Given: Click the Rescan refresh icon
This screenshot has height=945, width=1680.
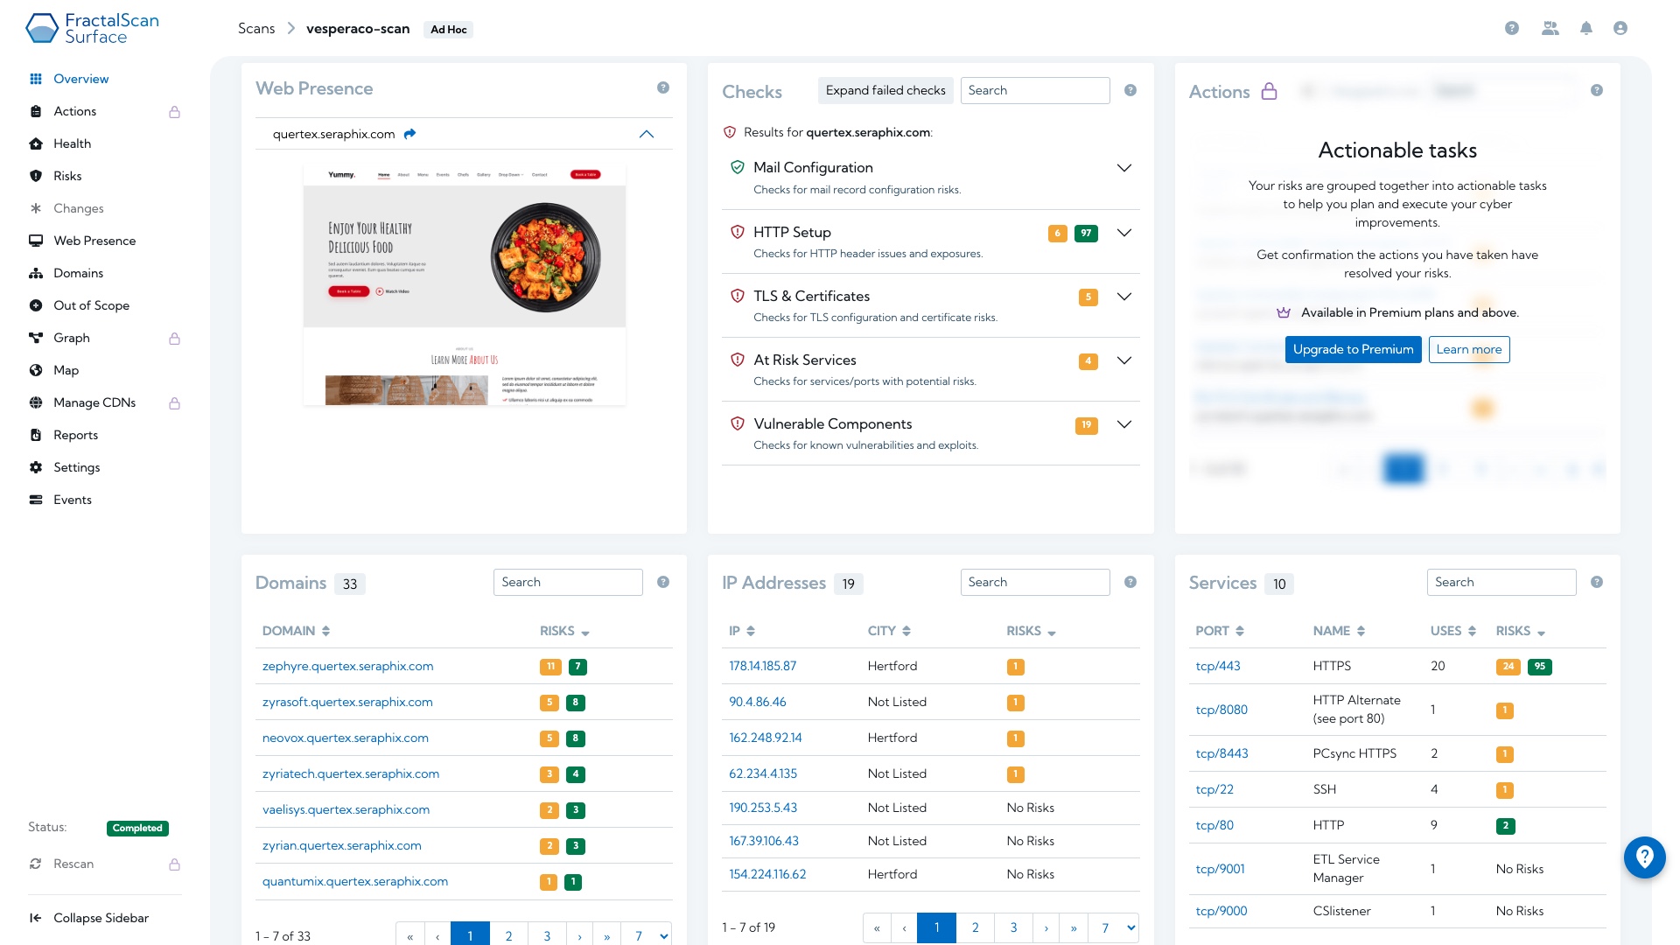Looking at the screenshot, I should (35, 864).
